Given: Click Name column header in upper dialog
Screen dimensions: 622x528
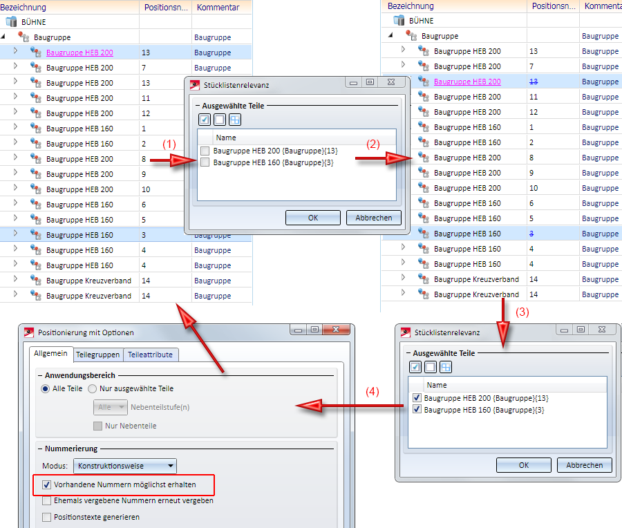Looking at the screenshot, I should pos(304,138).
